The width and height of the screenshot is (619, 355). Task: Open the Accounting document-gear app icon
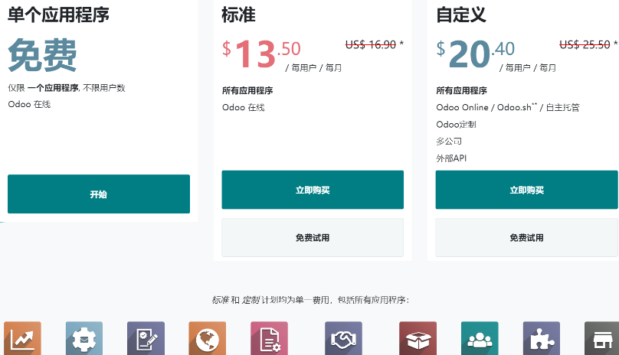(x=269, y=338)
